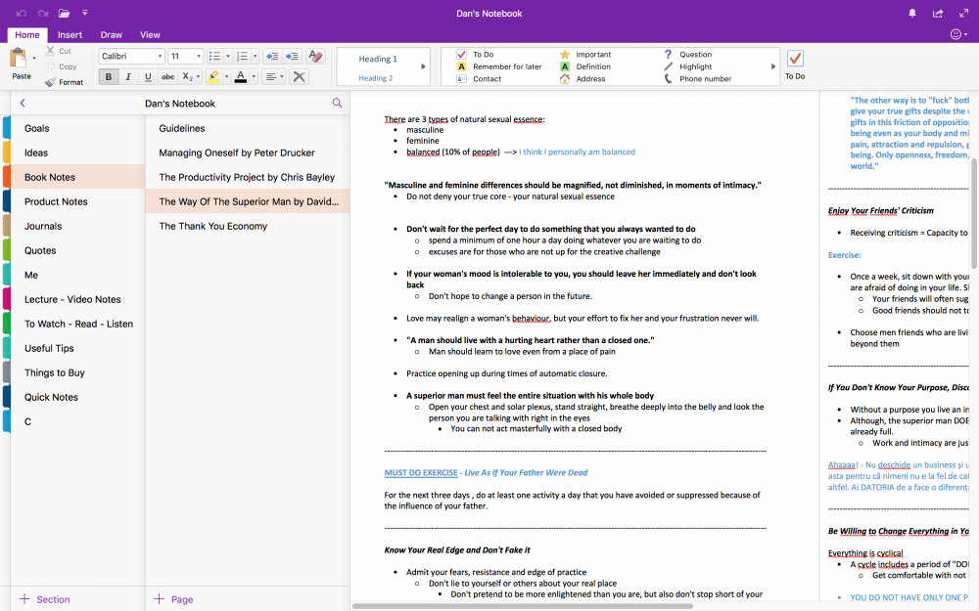
Task: Open search with the magnifier icon
Action: (x=337, y=104)
